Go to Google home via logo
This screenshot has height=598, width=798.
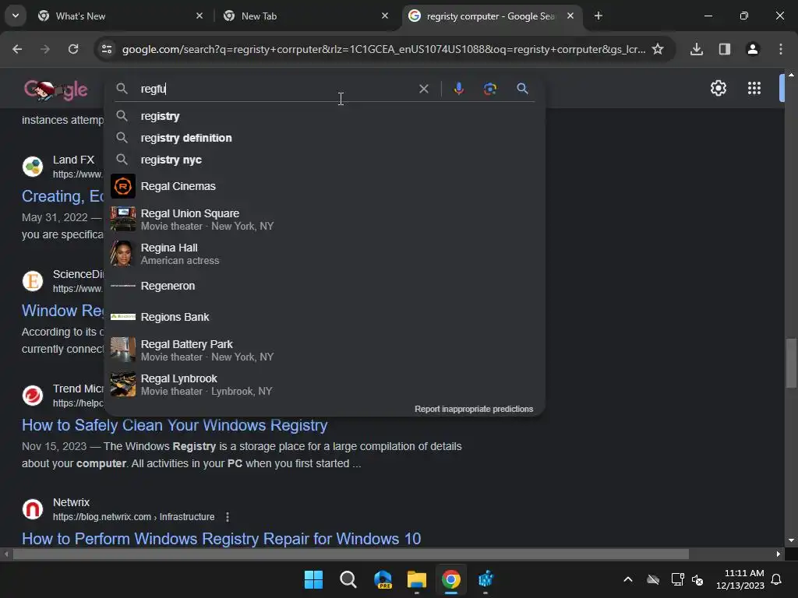tap(55, 90)
